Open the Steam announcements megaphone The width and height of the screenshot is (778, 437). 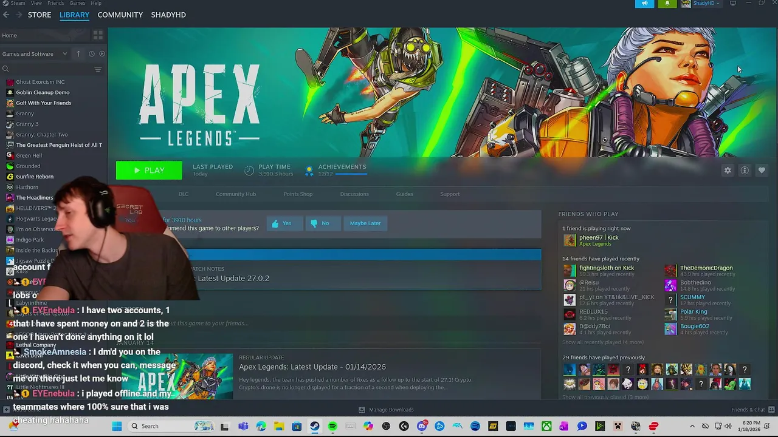pyautogui.click(x=644, y=4)
